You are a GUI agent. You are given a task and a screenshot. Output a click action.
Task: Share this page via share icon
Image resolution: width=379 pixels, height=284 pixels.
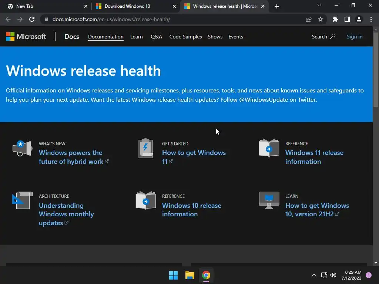[x=308, y=19]
